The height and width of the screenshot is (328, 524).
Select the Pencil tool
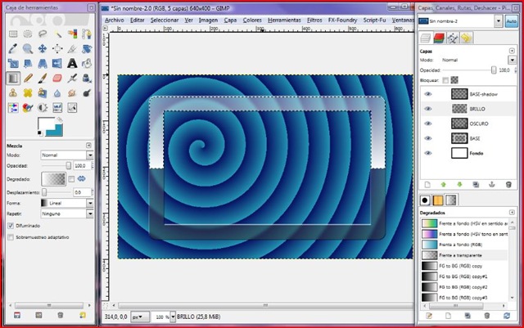[x=28, y=79]
